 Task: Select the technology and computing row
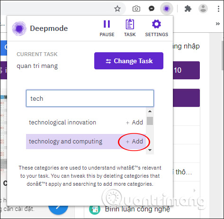[86, 142]
